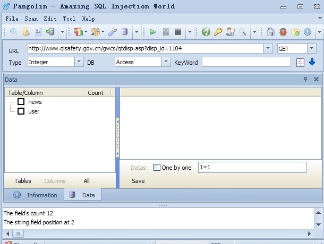This screenshot has height=244, width=324.
Task: Click the horizontal scrollbar thumb
Action: (x=18, y=234)
